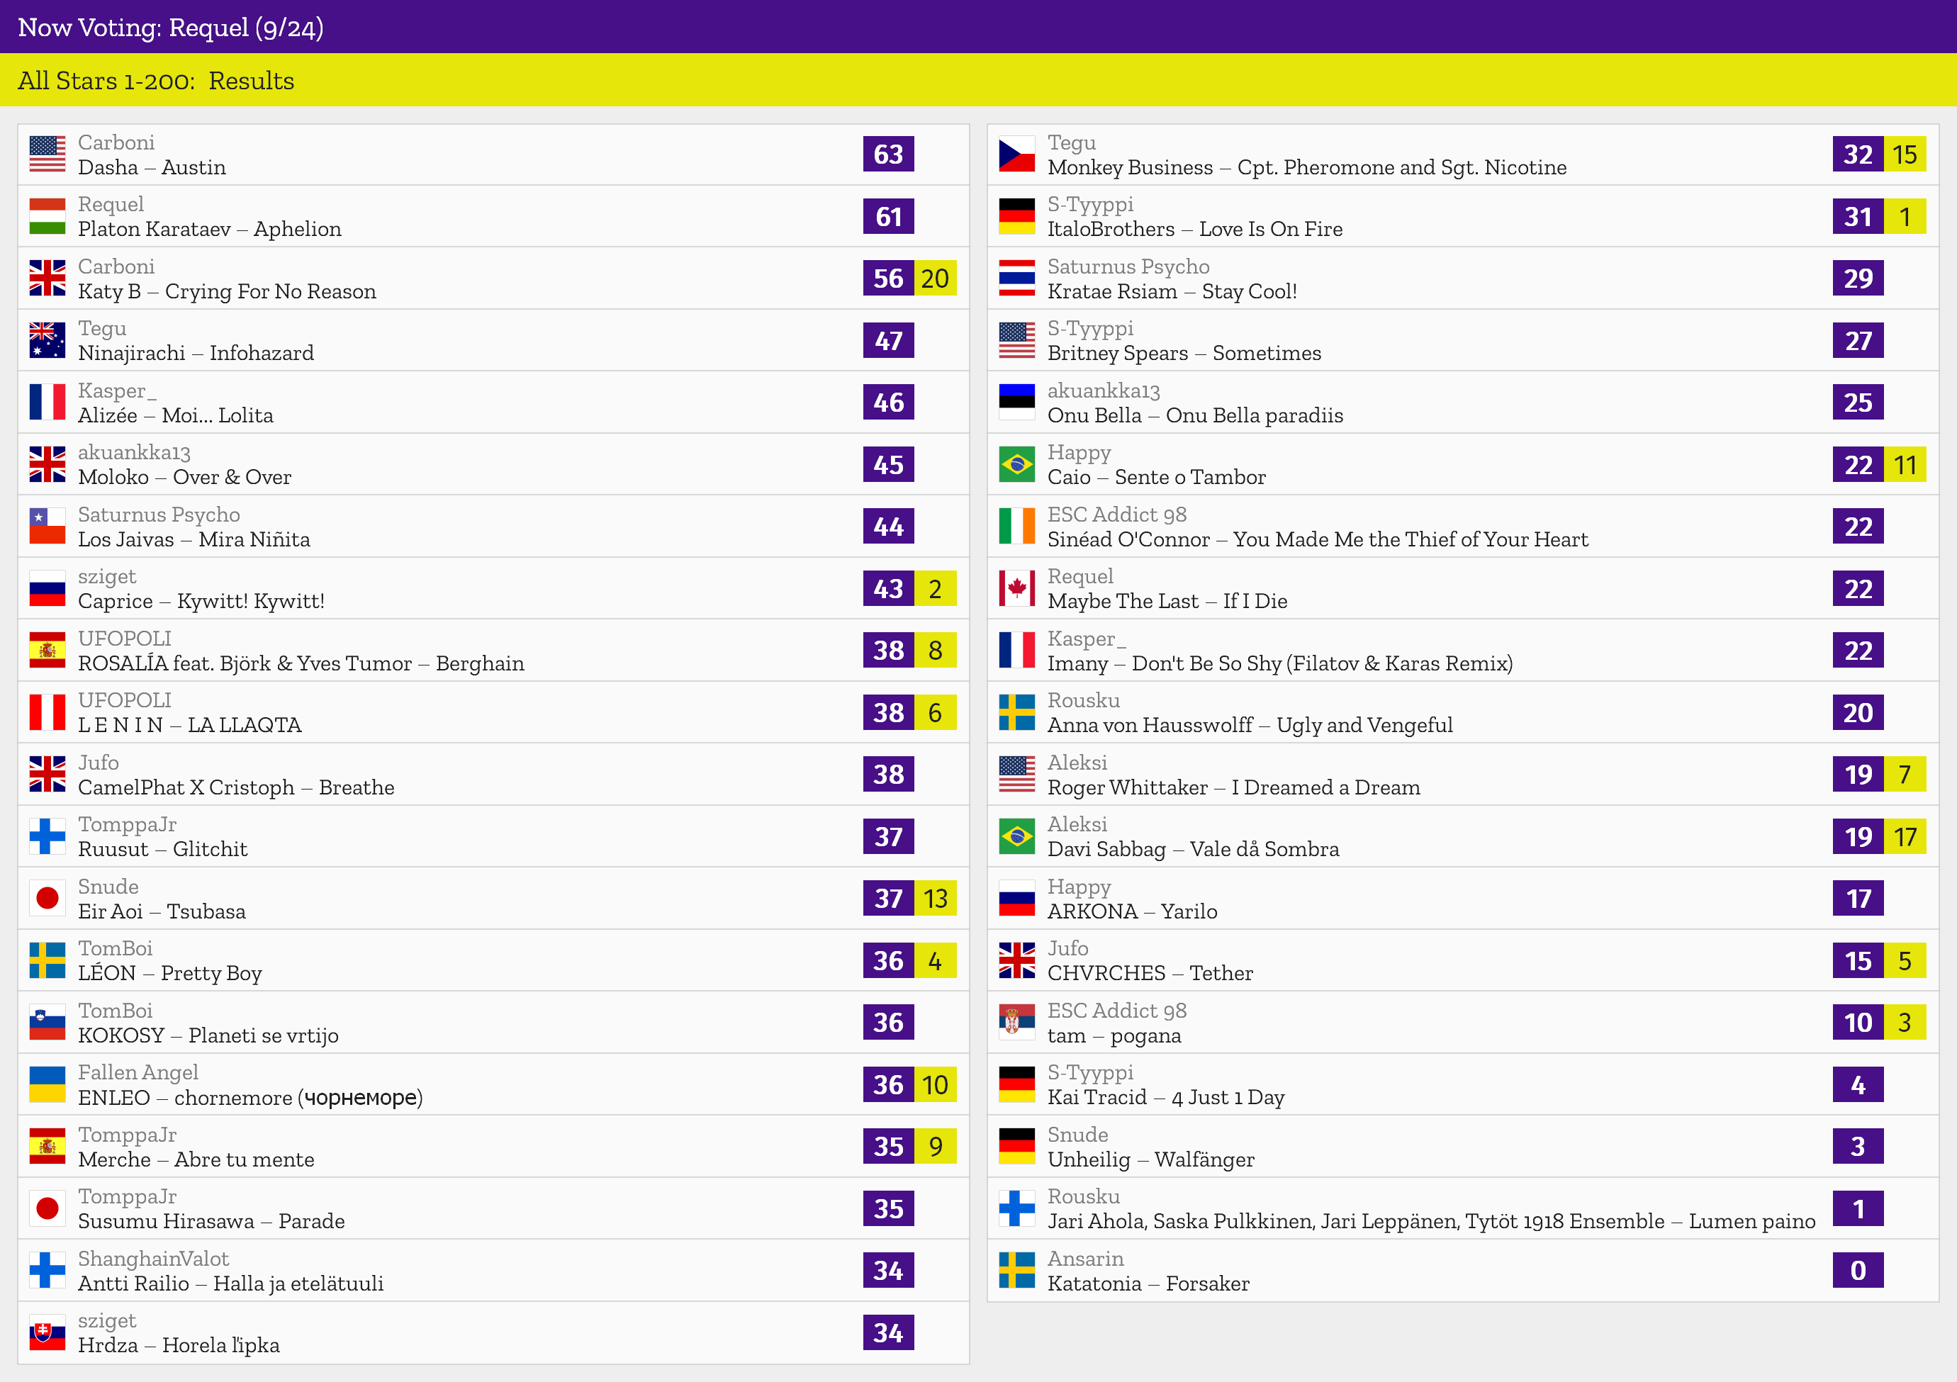Click the username 'Ansarin'
Screen dimensions: 1957x1382
click(x=1085, y=1259)
